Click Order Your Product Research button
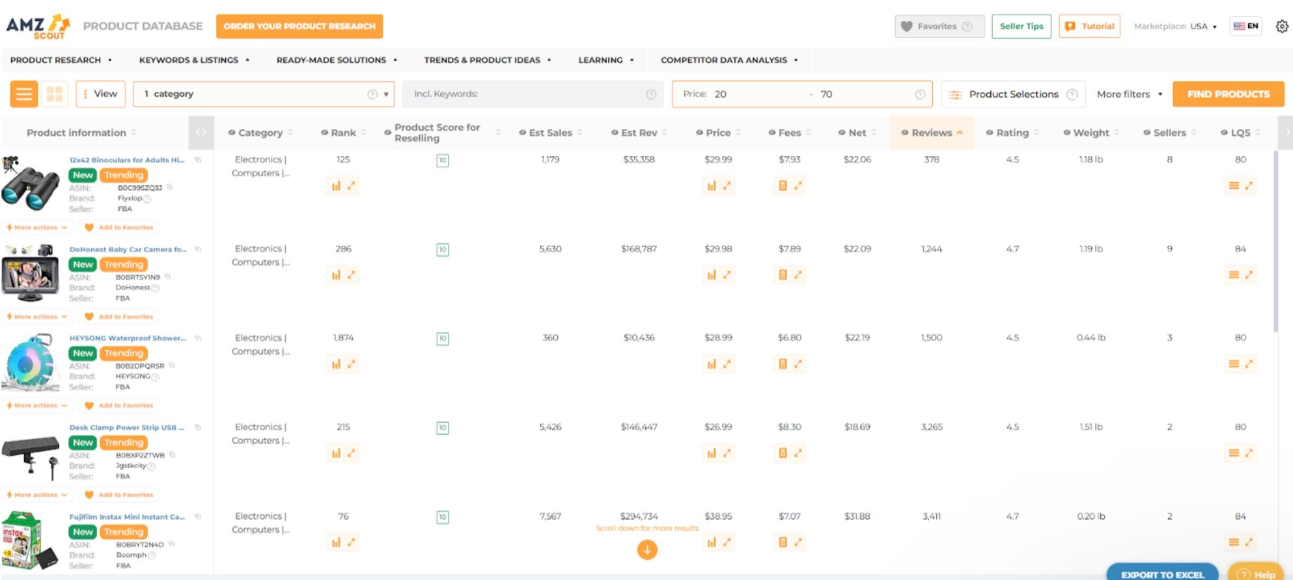1293x580 pixels. point(299,27)
